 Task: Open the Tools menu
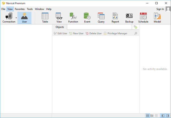pos(30,9)
